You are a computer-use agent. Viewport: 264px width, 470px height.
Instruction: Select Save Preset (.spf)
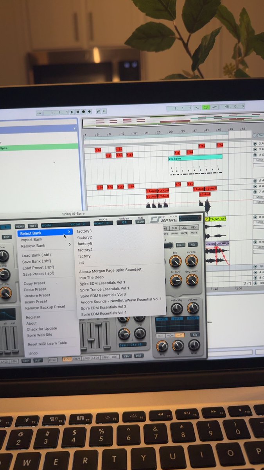point(39,274)
